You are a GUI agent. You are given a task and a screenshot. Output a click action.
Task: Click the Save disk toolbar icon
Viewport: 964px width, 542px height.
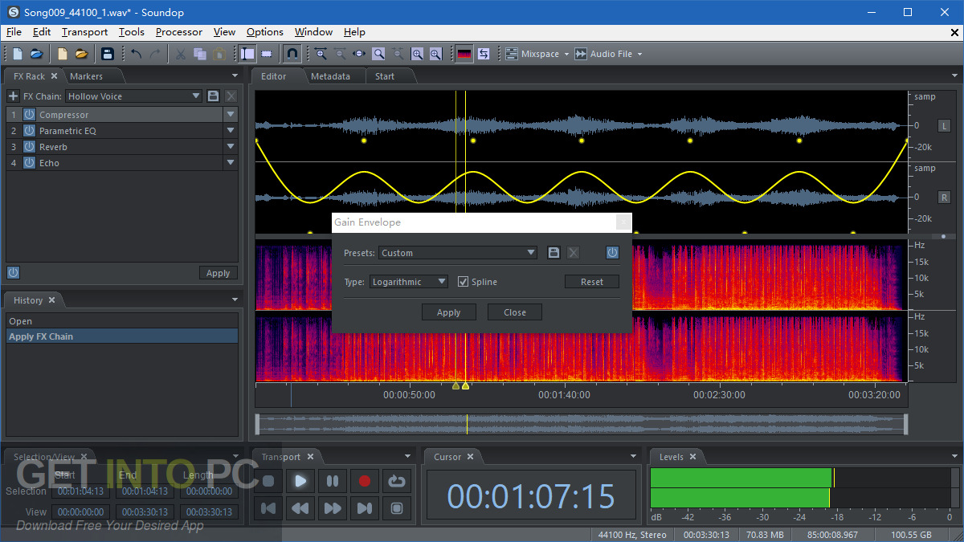(x=107, y=54)
